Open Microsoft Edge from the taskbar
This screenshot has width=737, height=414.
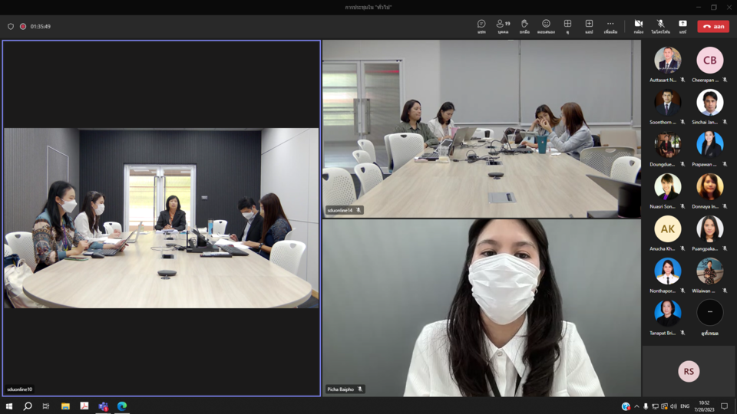point(122,406)
